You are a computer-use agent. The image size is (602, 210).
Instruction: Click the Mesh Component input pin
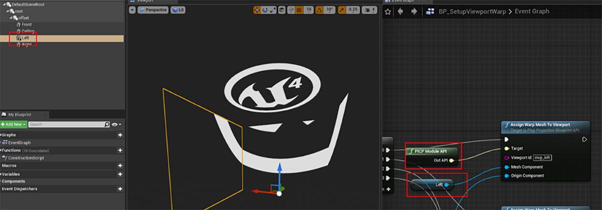(507, 166)
